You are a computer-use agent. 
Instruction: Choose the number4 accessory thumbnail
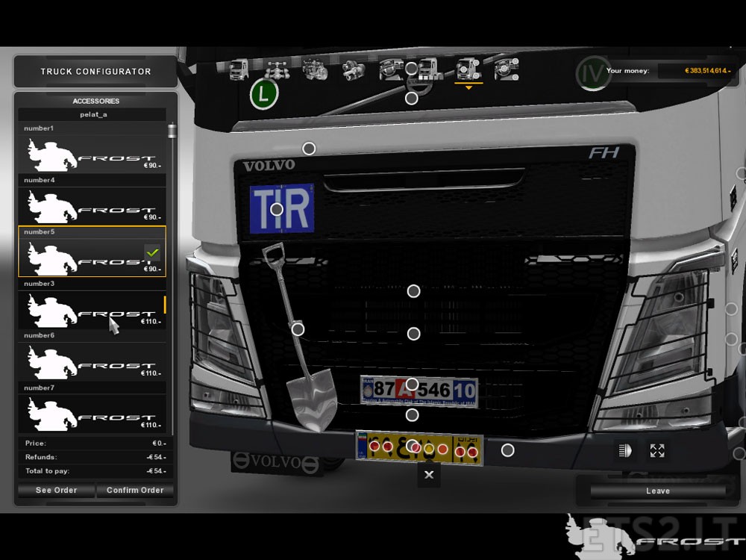pos(92,206)
